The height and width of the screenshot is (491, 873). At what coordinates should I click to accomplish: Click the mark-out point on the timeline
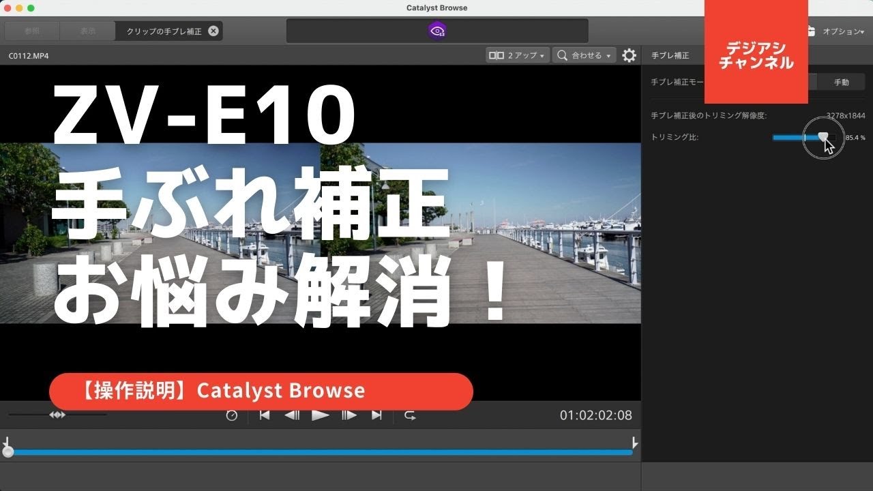click(x=635, y=441)
